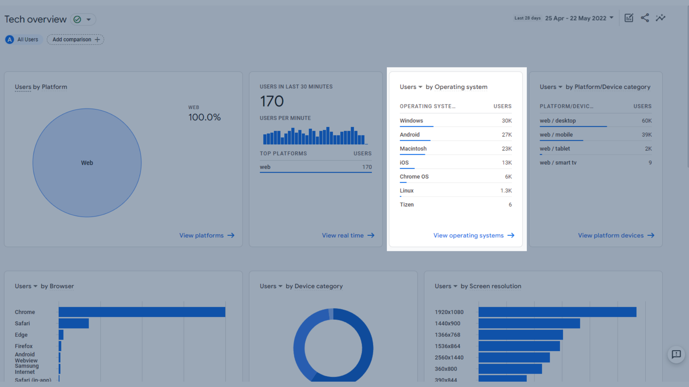Open dropdown arrow beside Tech overview title
Viewport: 689px width, 387px height.
(x=89, y=19)
